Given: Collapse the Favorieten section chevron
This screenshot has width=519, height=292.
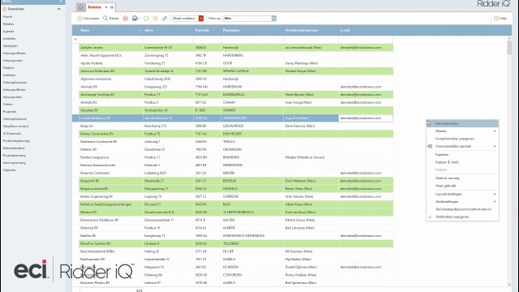Looking at the screenshot, I should point(59,9).
